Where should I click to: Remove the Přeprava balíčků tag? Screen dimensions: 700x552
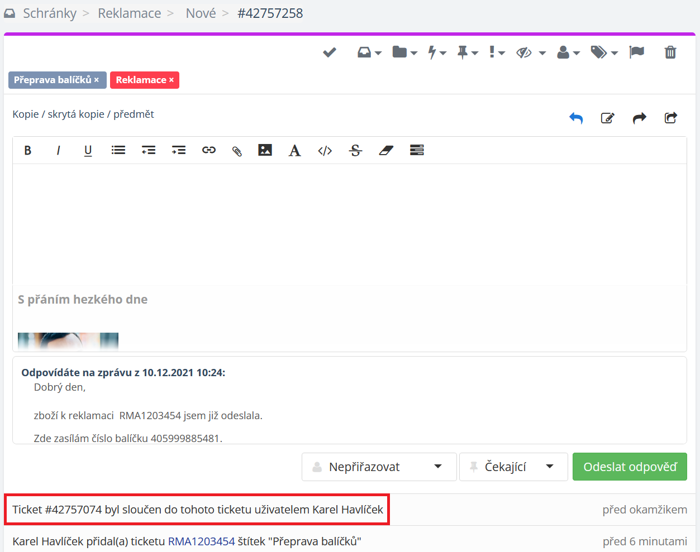[97, 80]
